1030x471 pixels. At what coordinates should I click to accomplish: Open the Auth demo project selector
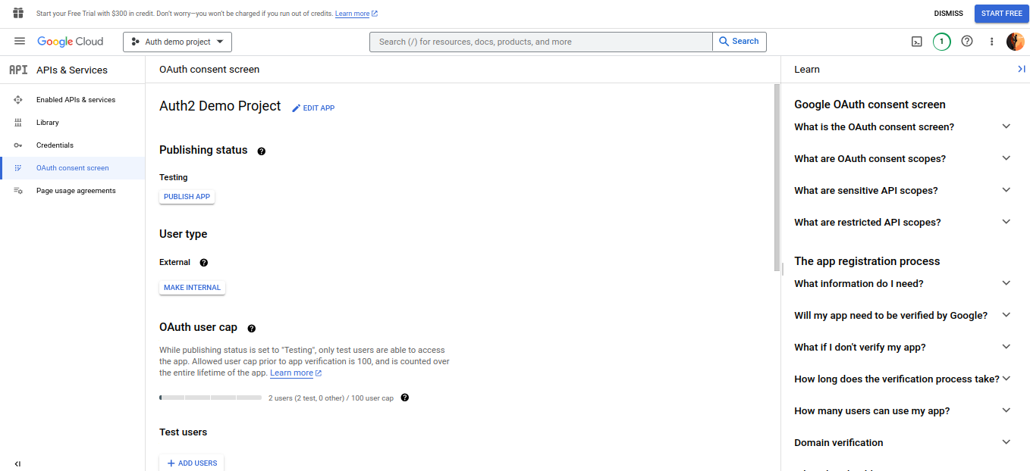(177, 42)
